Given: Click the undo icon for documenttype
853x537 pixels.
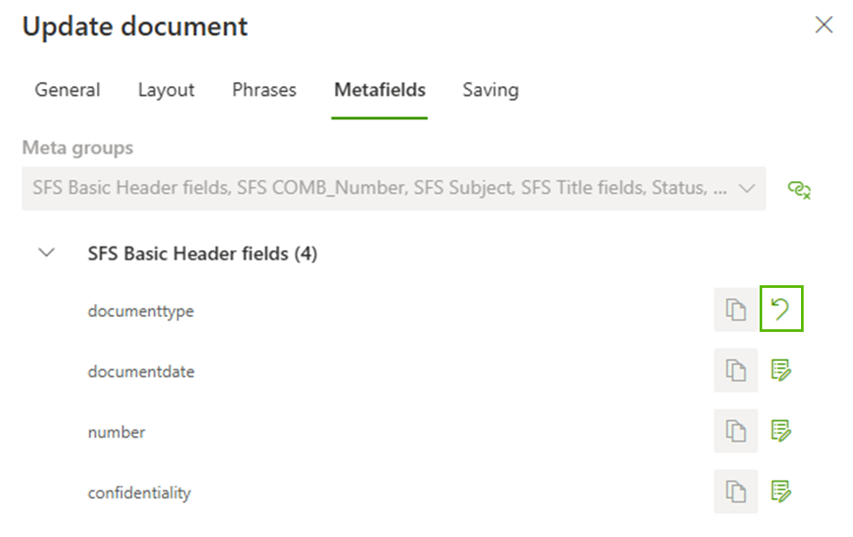Looking at the screenshot, I should [x=781, y=310].
